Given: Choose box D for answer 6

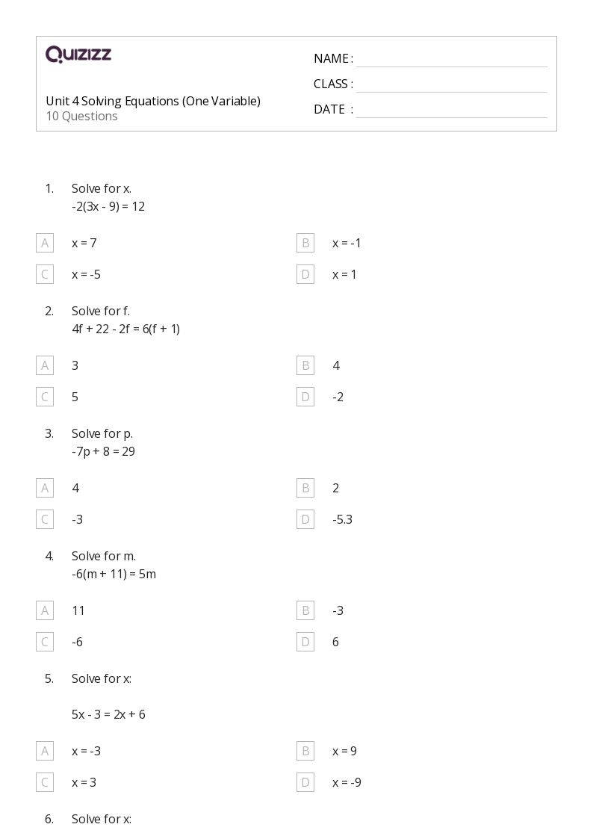Looking at the screenshot, I should 305,642.
